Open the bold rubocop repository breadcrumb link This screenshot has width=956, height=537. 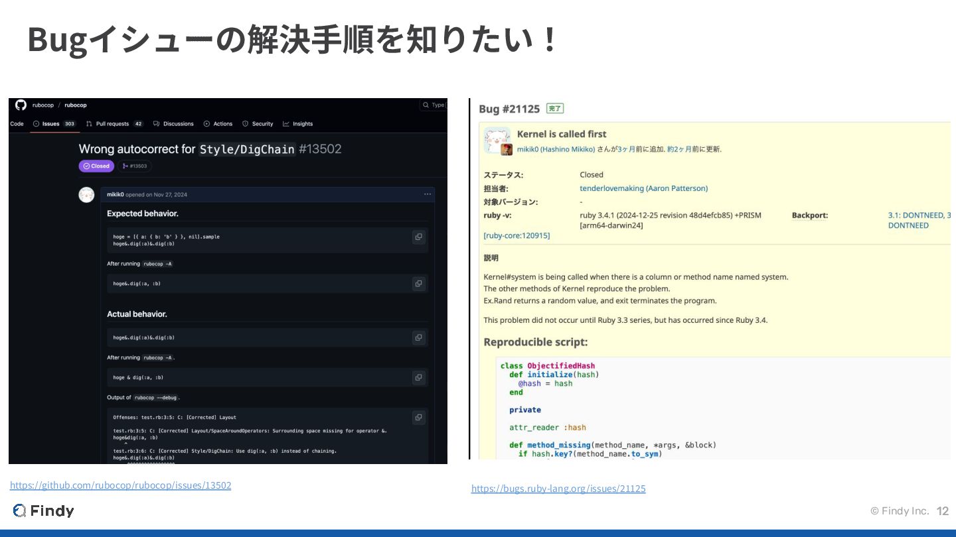76,105
